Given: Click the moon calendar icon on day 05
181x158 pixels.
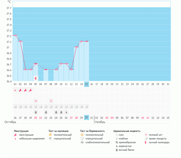Looking at the screenshot, I should tap(36, 78).
